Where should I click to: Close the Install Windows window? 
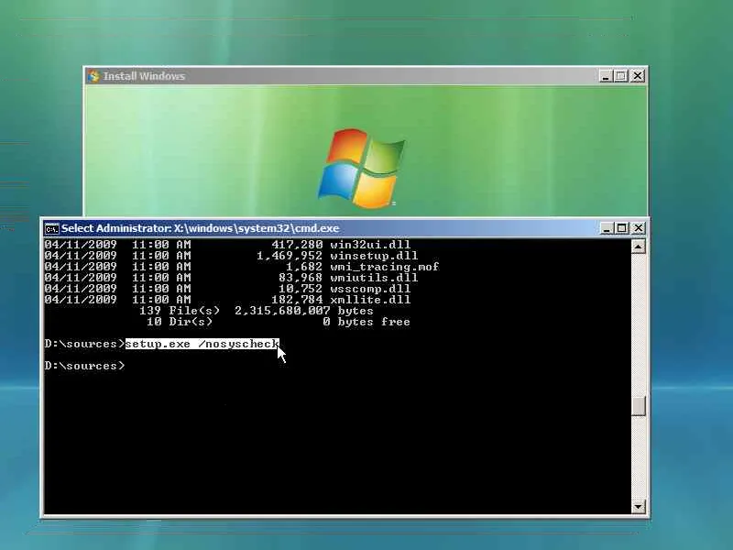[638, 76]
